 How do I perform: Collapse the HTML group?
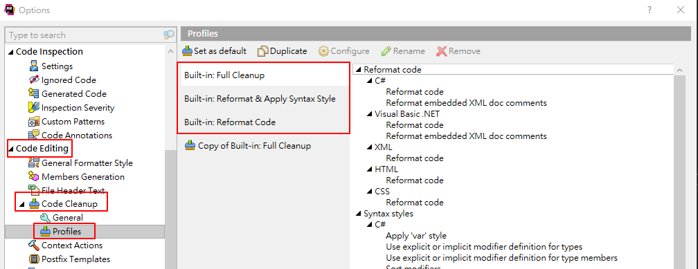pos(370,170)
